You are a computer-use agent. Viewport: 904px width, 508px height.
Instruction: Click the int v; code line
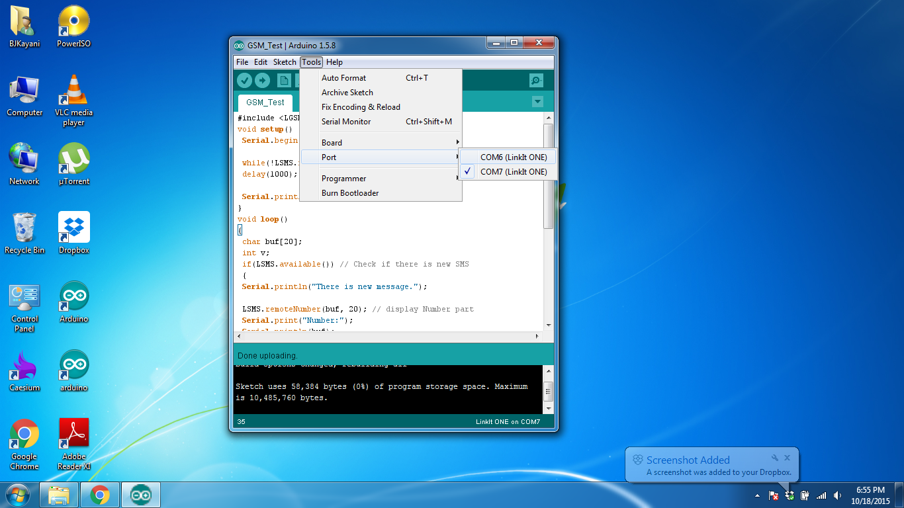256,253
